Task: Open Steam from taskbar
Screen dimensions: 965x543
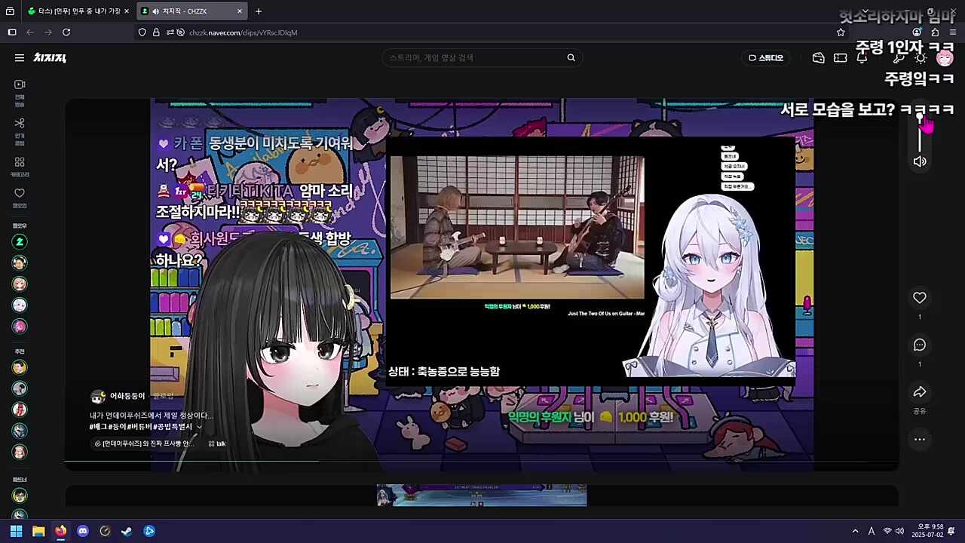Action: (127, 531)
